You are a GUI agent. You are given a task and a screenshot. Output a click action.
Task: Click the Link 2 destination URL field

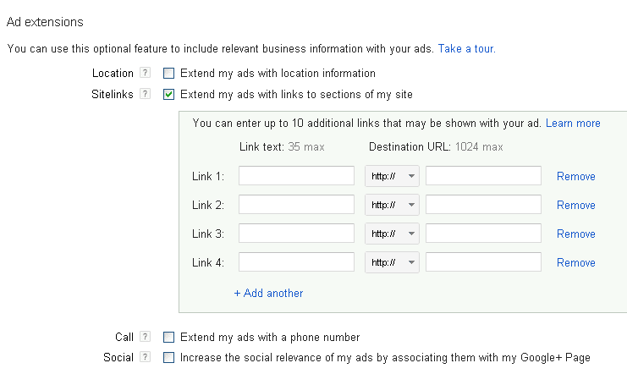point(483,205)
